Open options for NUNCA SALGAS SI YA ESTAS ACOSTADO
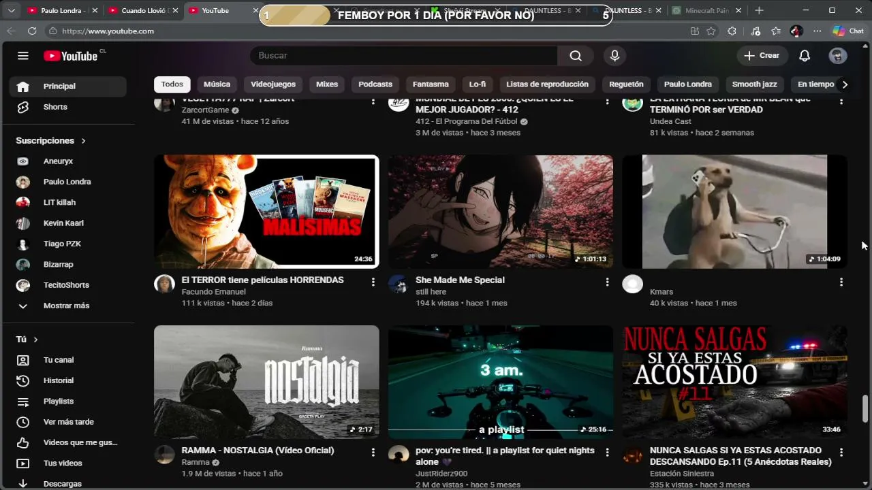The height and width of the screenshot is (490, 872). 841,452
